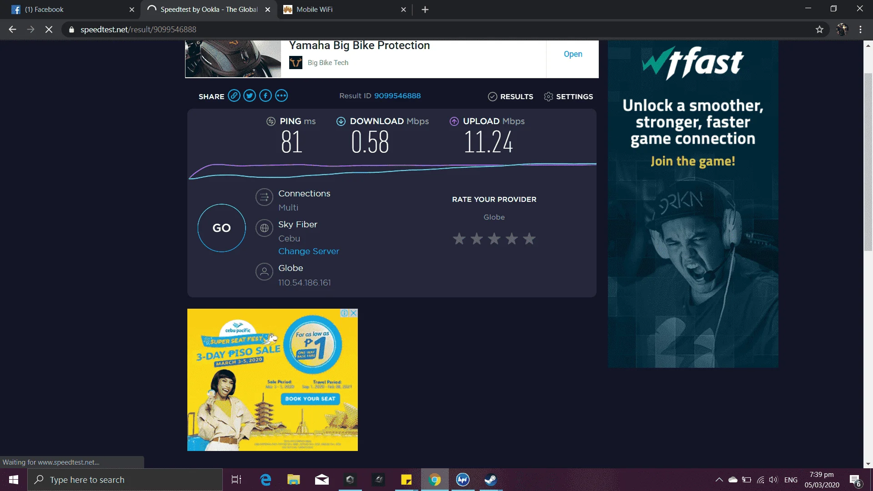The height and width of the screenshot is (491, 873).
Task: Open the RESULTS page
Action: click(x=511, y=96)
